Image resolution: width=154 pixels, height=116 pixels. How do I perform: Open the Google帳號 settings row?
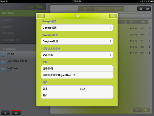pos(77,28)
